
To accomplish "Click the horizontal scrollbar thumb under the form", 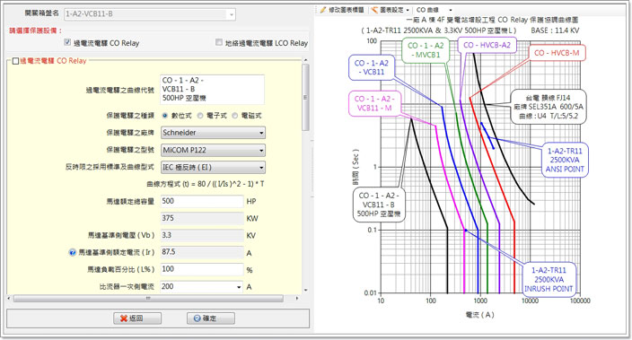I will [x=148, y=299].
